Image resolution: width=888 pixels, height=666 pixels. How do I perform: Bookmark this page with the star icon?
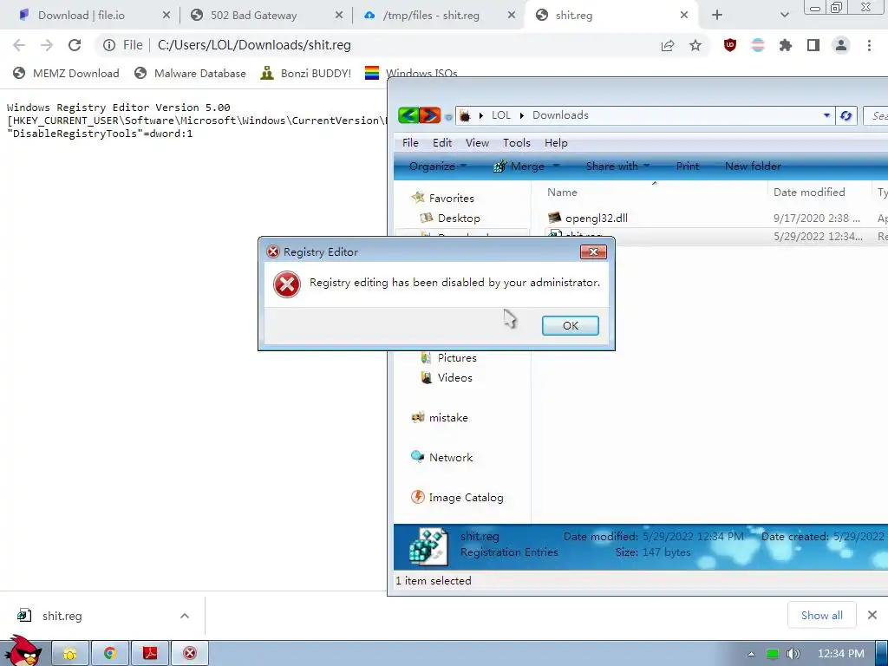(695, 45)
